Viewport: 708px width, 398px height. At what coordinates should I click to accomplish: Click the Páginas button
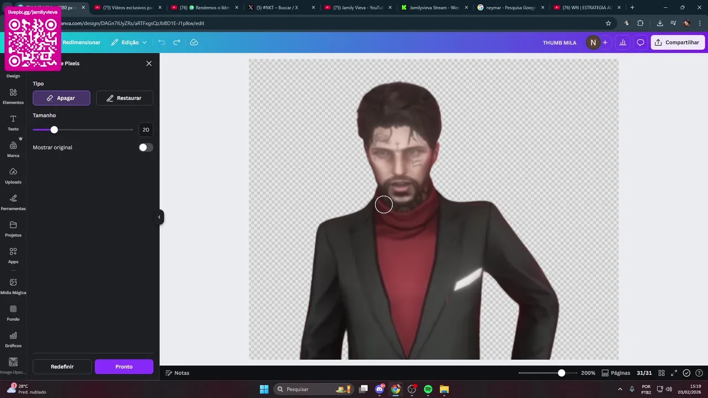click(x=616, y=373)
